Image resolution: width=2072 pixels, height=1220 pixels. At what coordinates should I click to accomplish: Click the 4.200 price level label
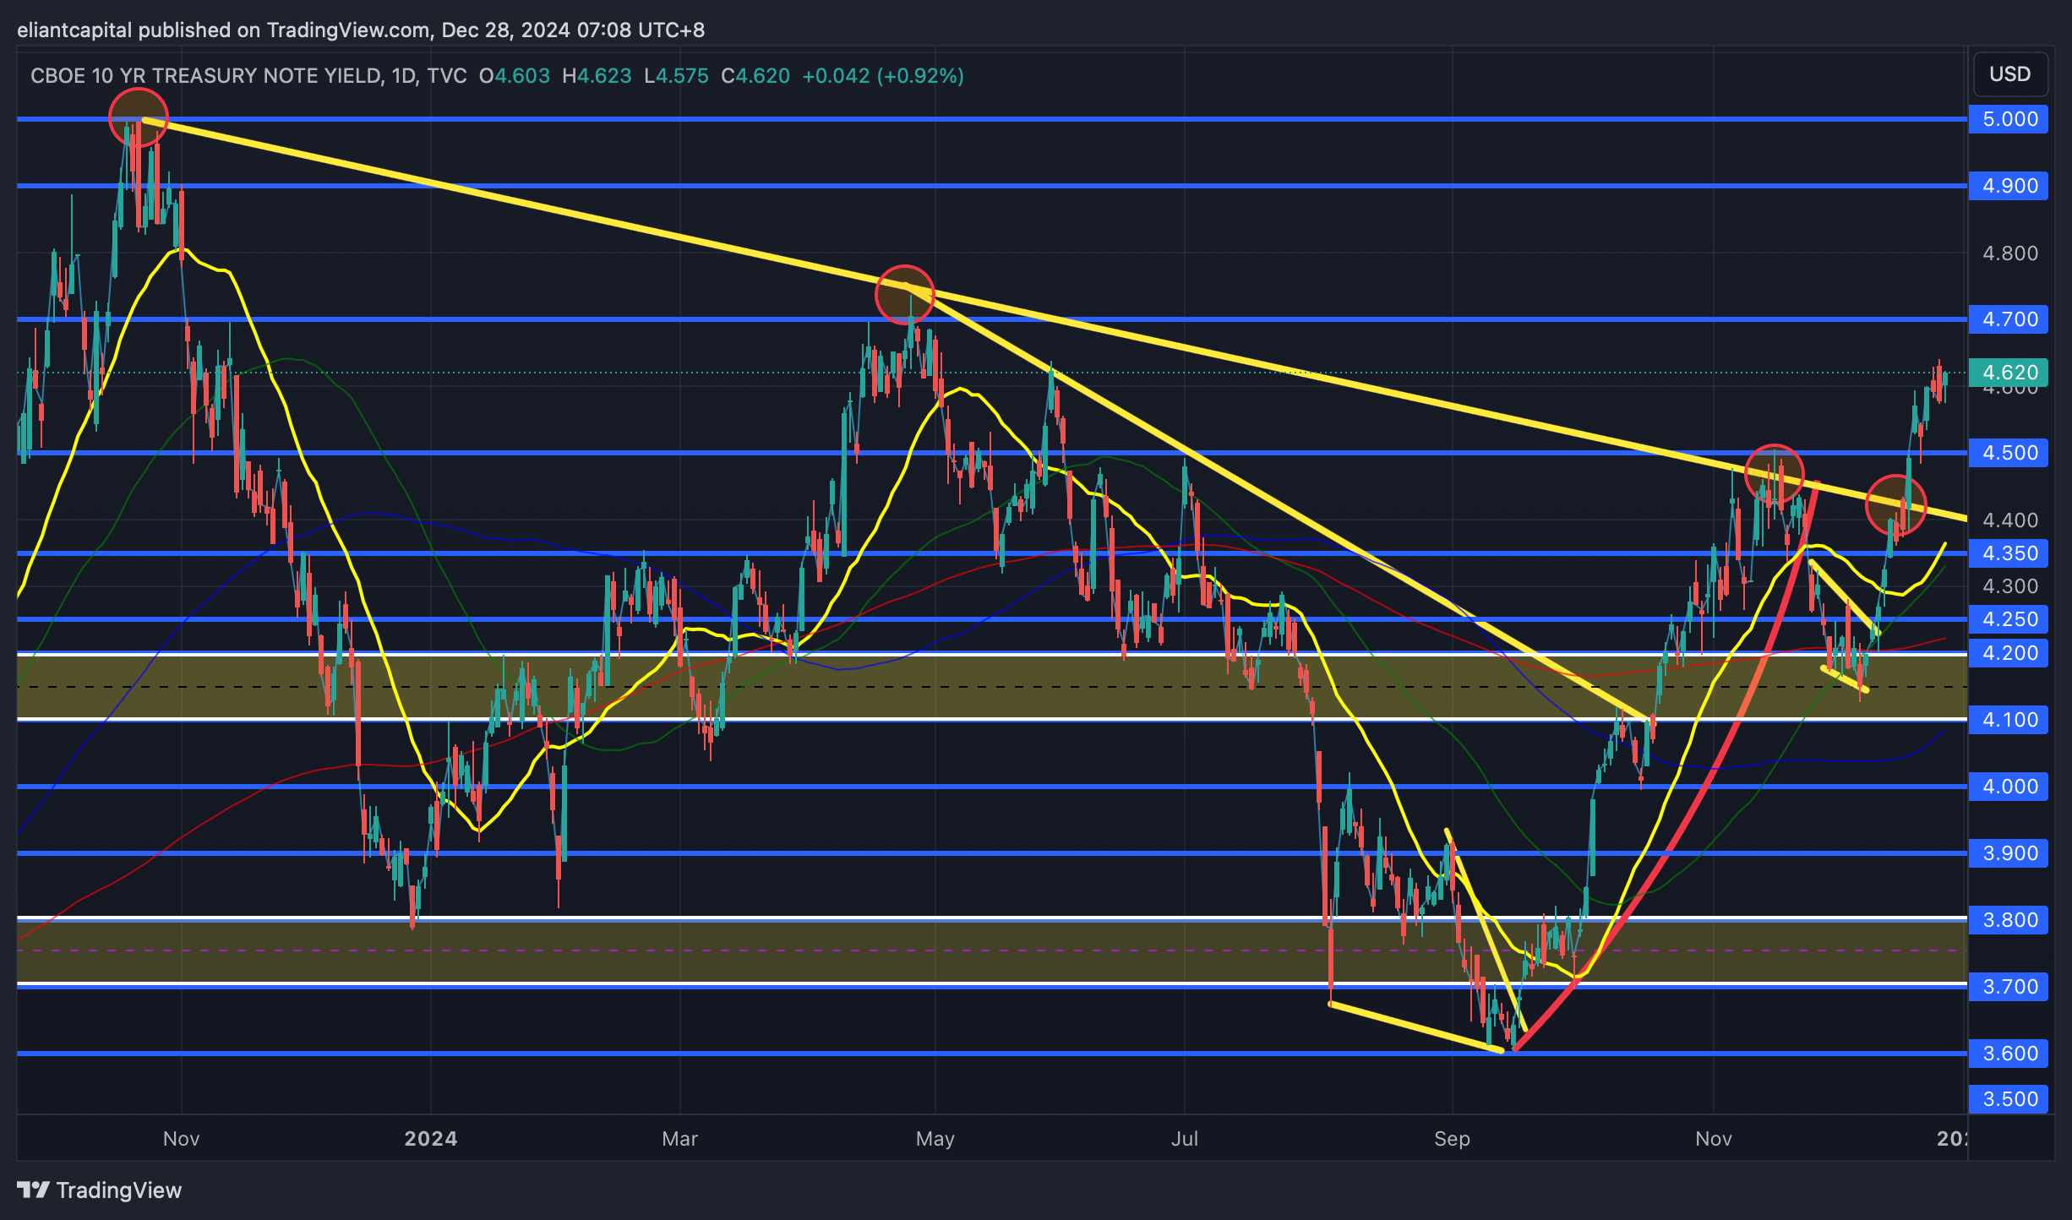pos(2009,653)
